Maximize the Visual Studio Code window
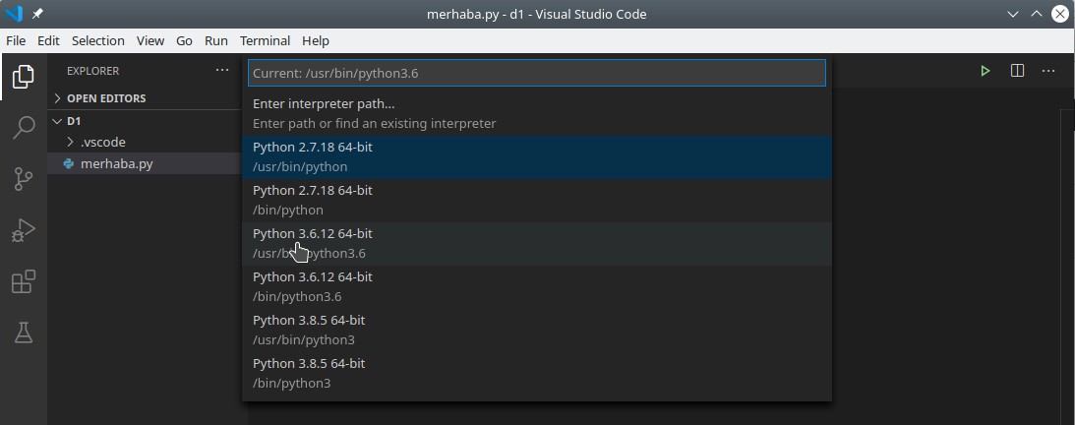The height and width of the screenshot is (425, 1075). 1036,14
